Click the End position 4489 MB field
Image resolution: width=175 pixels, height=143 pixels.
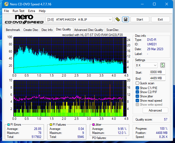tap(157, 78)
